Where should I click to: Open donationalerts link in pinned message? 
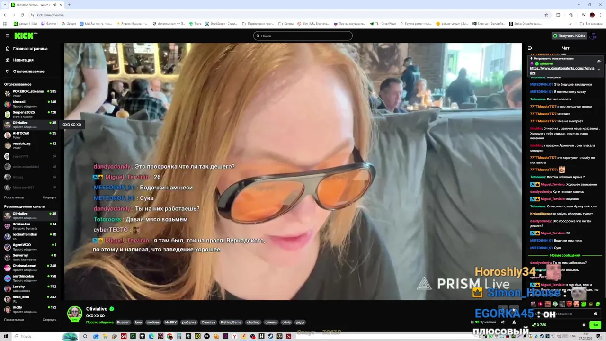coord(562,71)
